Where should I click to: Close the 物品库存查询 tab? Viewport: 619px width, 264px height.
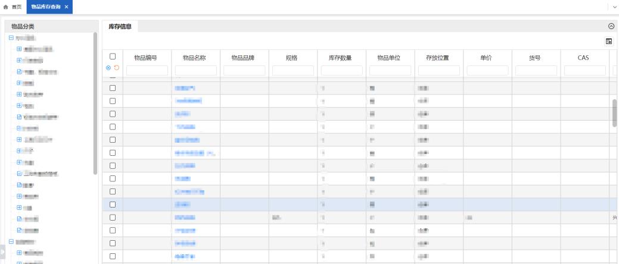point(67,6)
